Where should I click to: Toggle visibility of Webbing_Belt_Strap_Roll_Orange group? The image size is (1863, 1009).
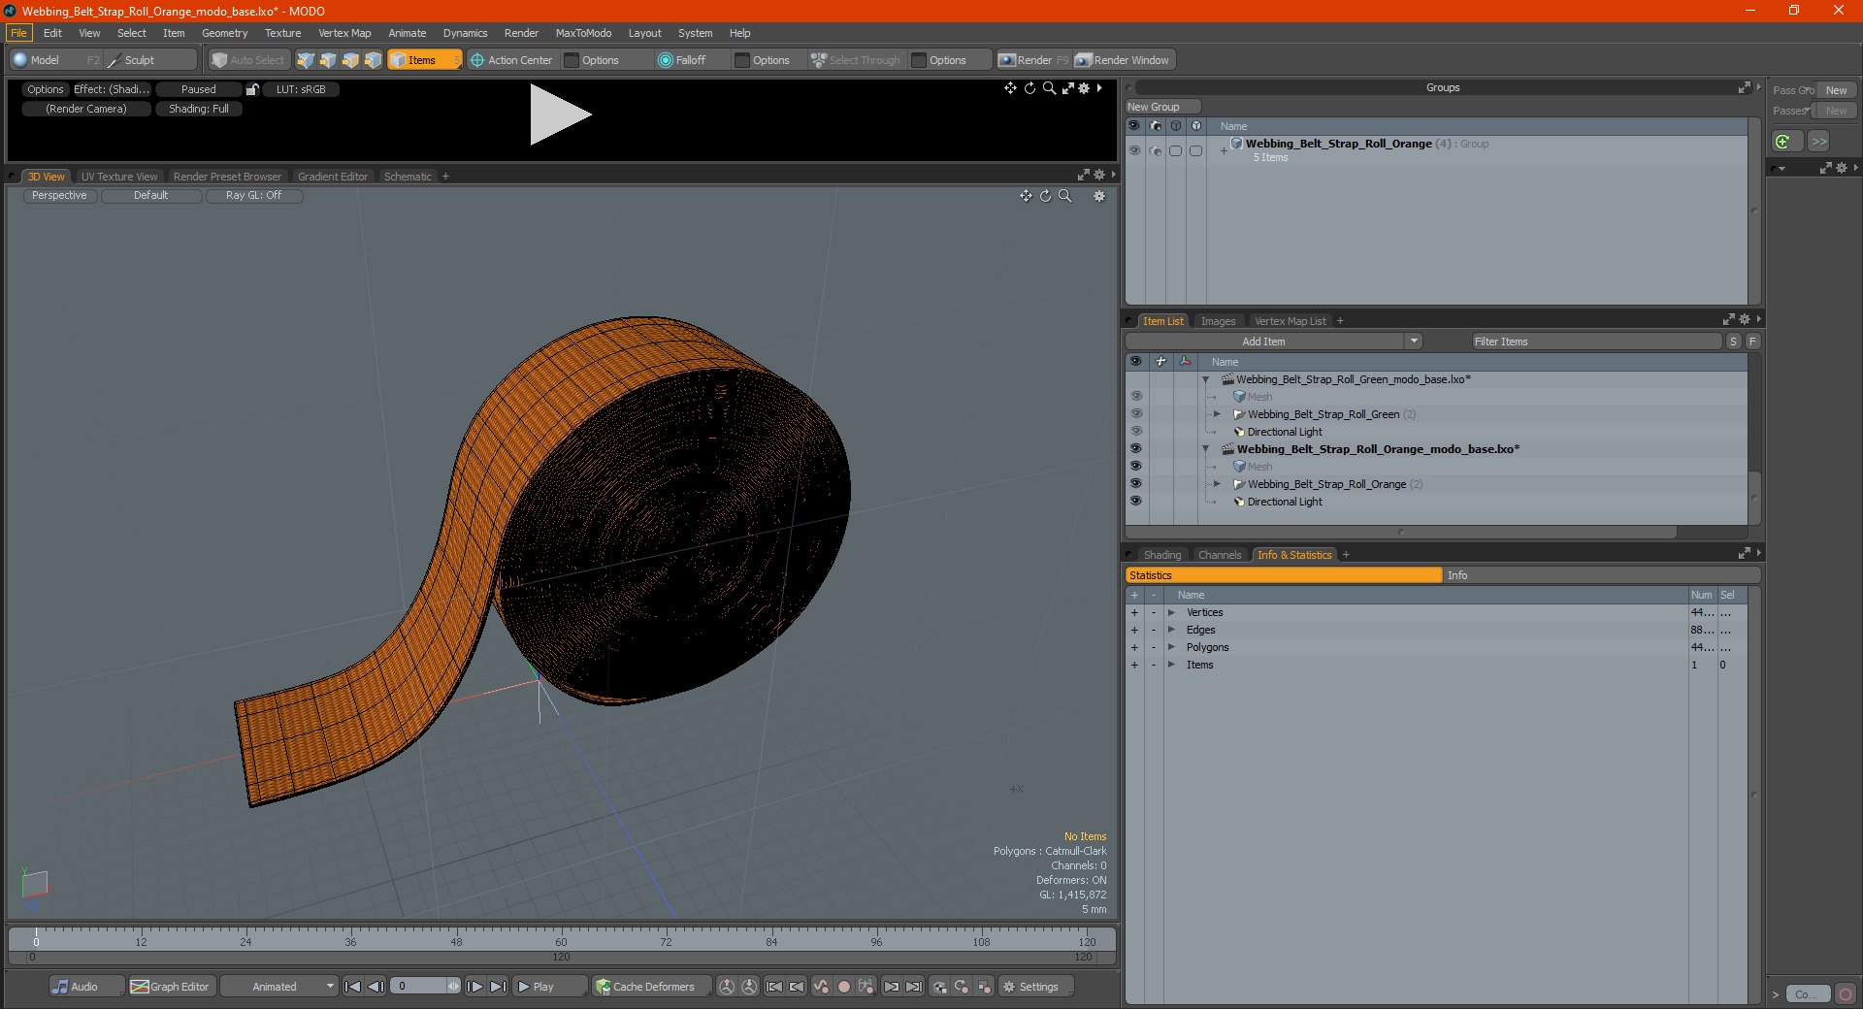[1135, 484]
